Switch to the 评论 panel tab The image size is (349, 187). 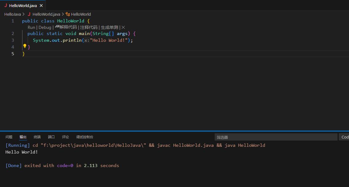pos(65,137)
